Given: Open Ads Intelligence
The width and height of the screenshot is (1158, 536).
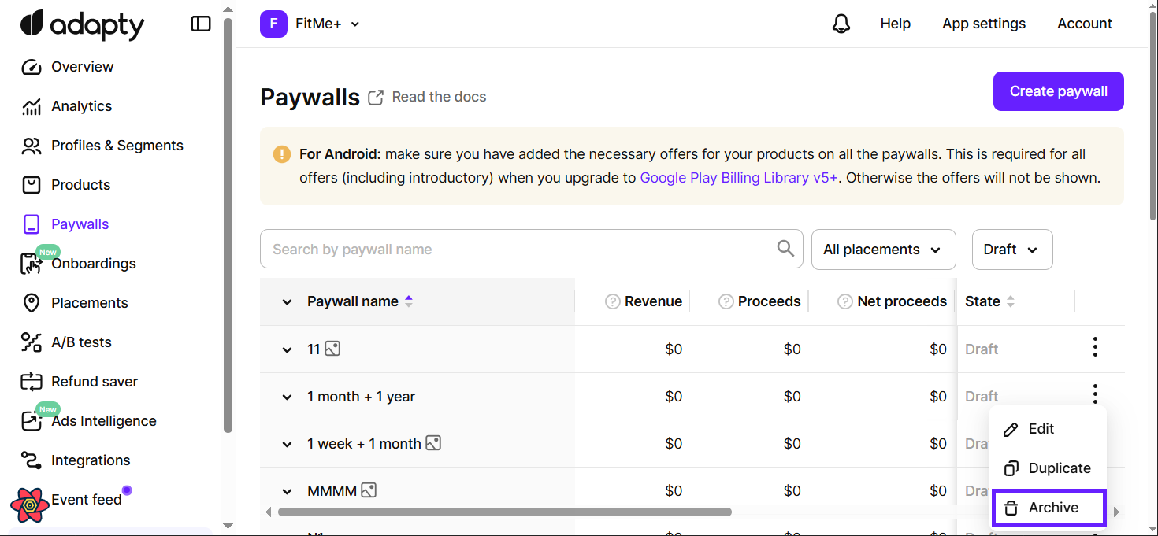Looking at the screenshot, I should click(103, 420).
